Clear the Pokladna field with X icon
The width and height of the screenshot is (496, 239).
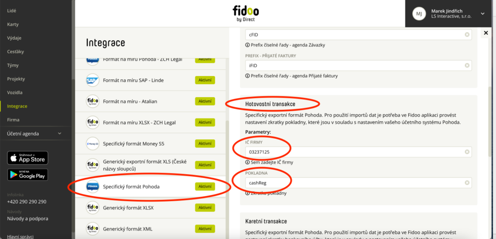click(467, 182)
